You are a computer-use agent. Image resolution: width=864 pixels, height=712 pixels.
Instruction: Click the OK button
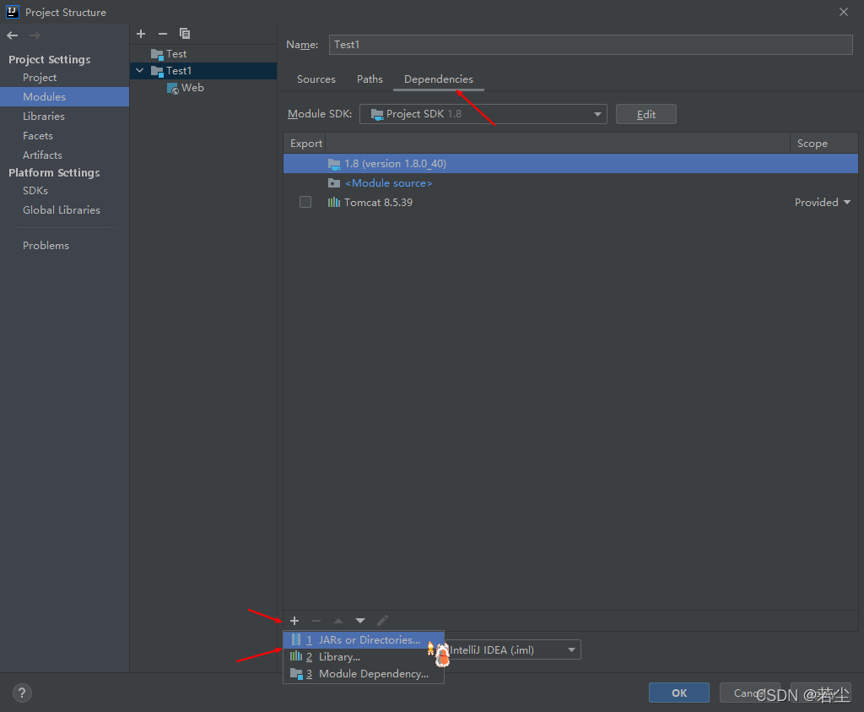tap(679, 693)
